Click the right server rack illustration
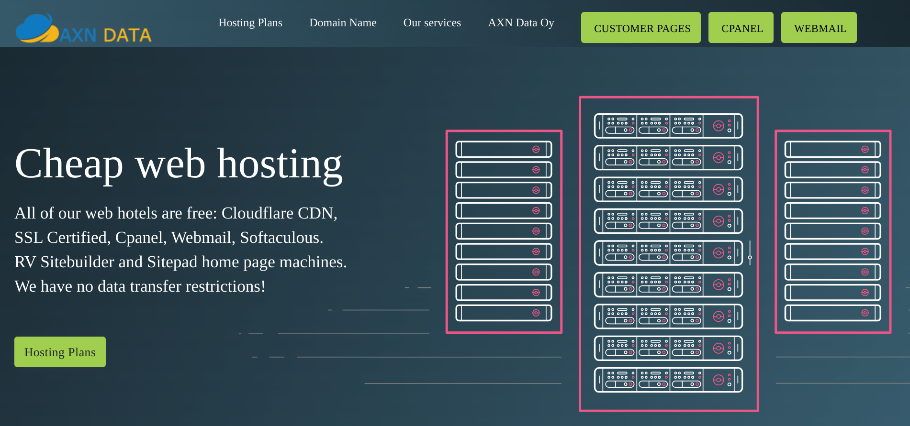 click(x=833, y=231)
